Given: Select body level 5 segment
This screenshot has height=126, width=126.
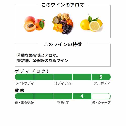Looking at the screenshot, I should 101,77.
